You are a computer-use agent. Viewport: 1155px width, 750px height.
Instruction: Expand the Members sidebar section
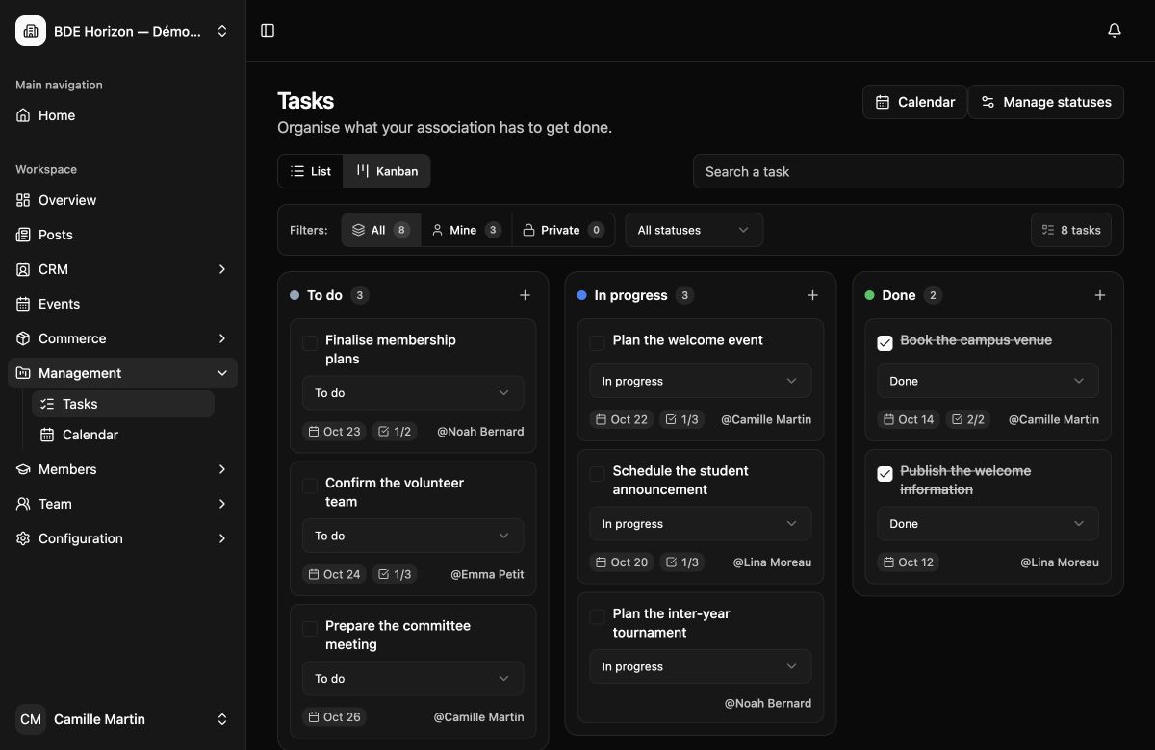tap(122, 469)
